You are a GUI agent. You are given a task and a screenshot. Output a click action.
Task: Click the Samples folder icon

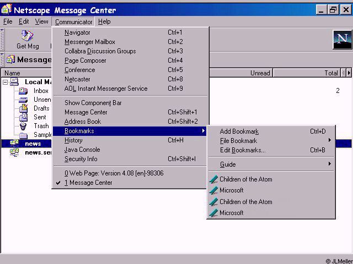click(23, 135)
